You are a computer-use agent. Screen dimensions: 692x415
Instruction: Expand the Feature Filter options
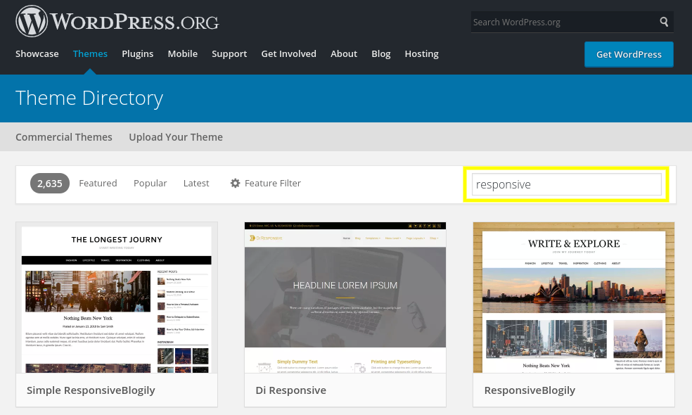coord(266,183)
